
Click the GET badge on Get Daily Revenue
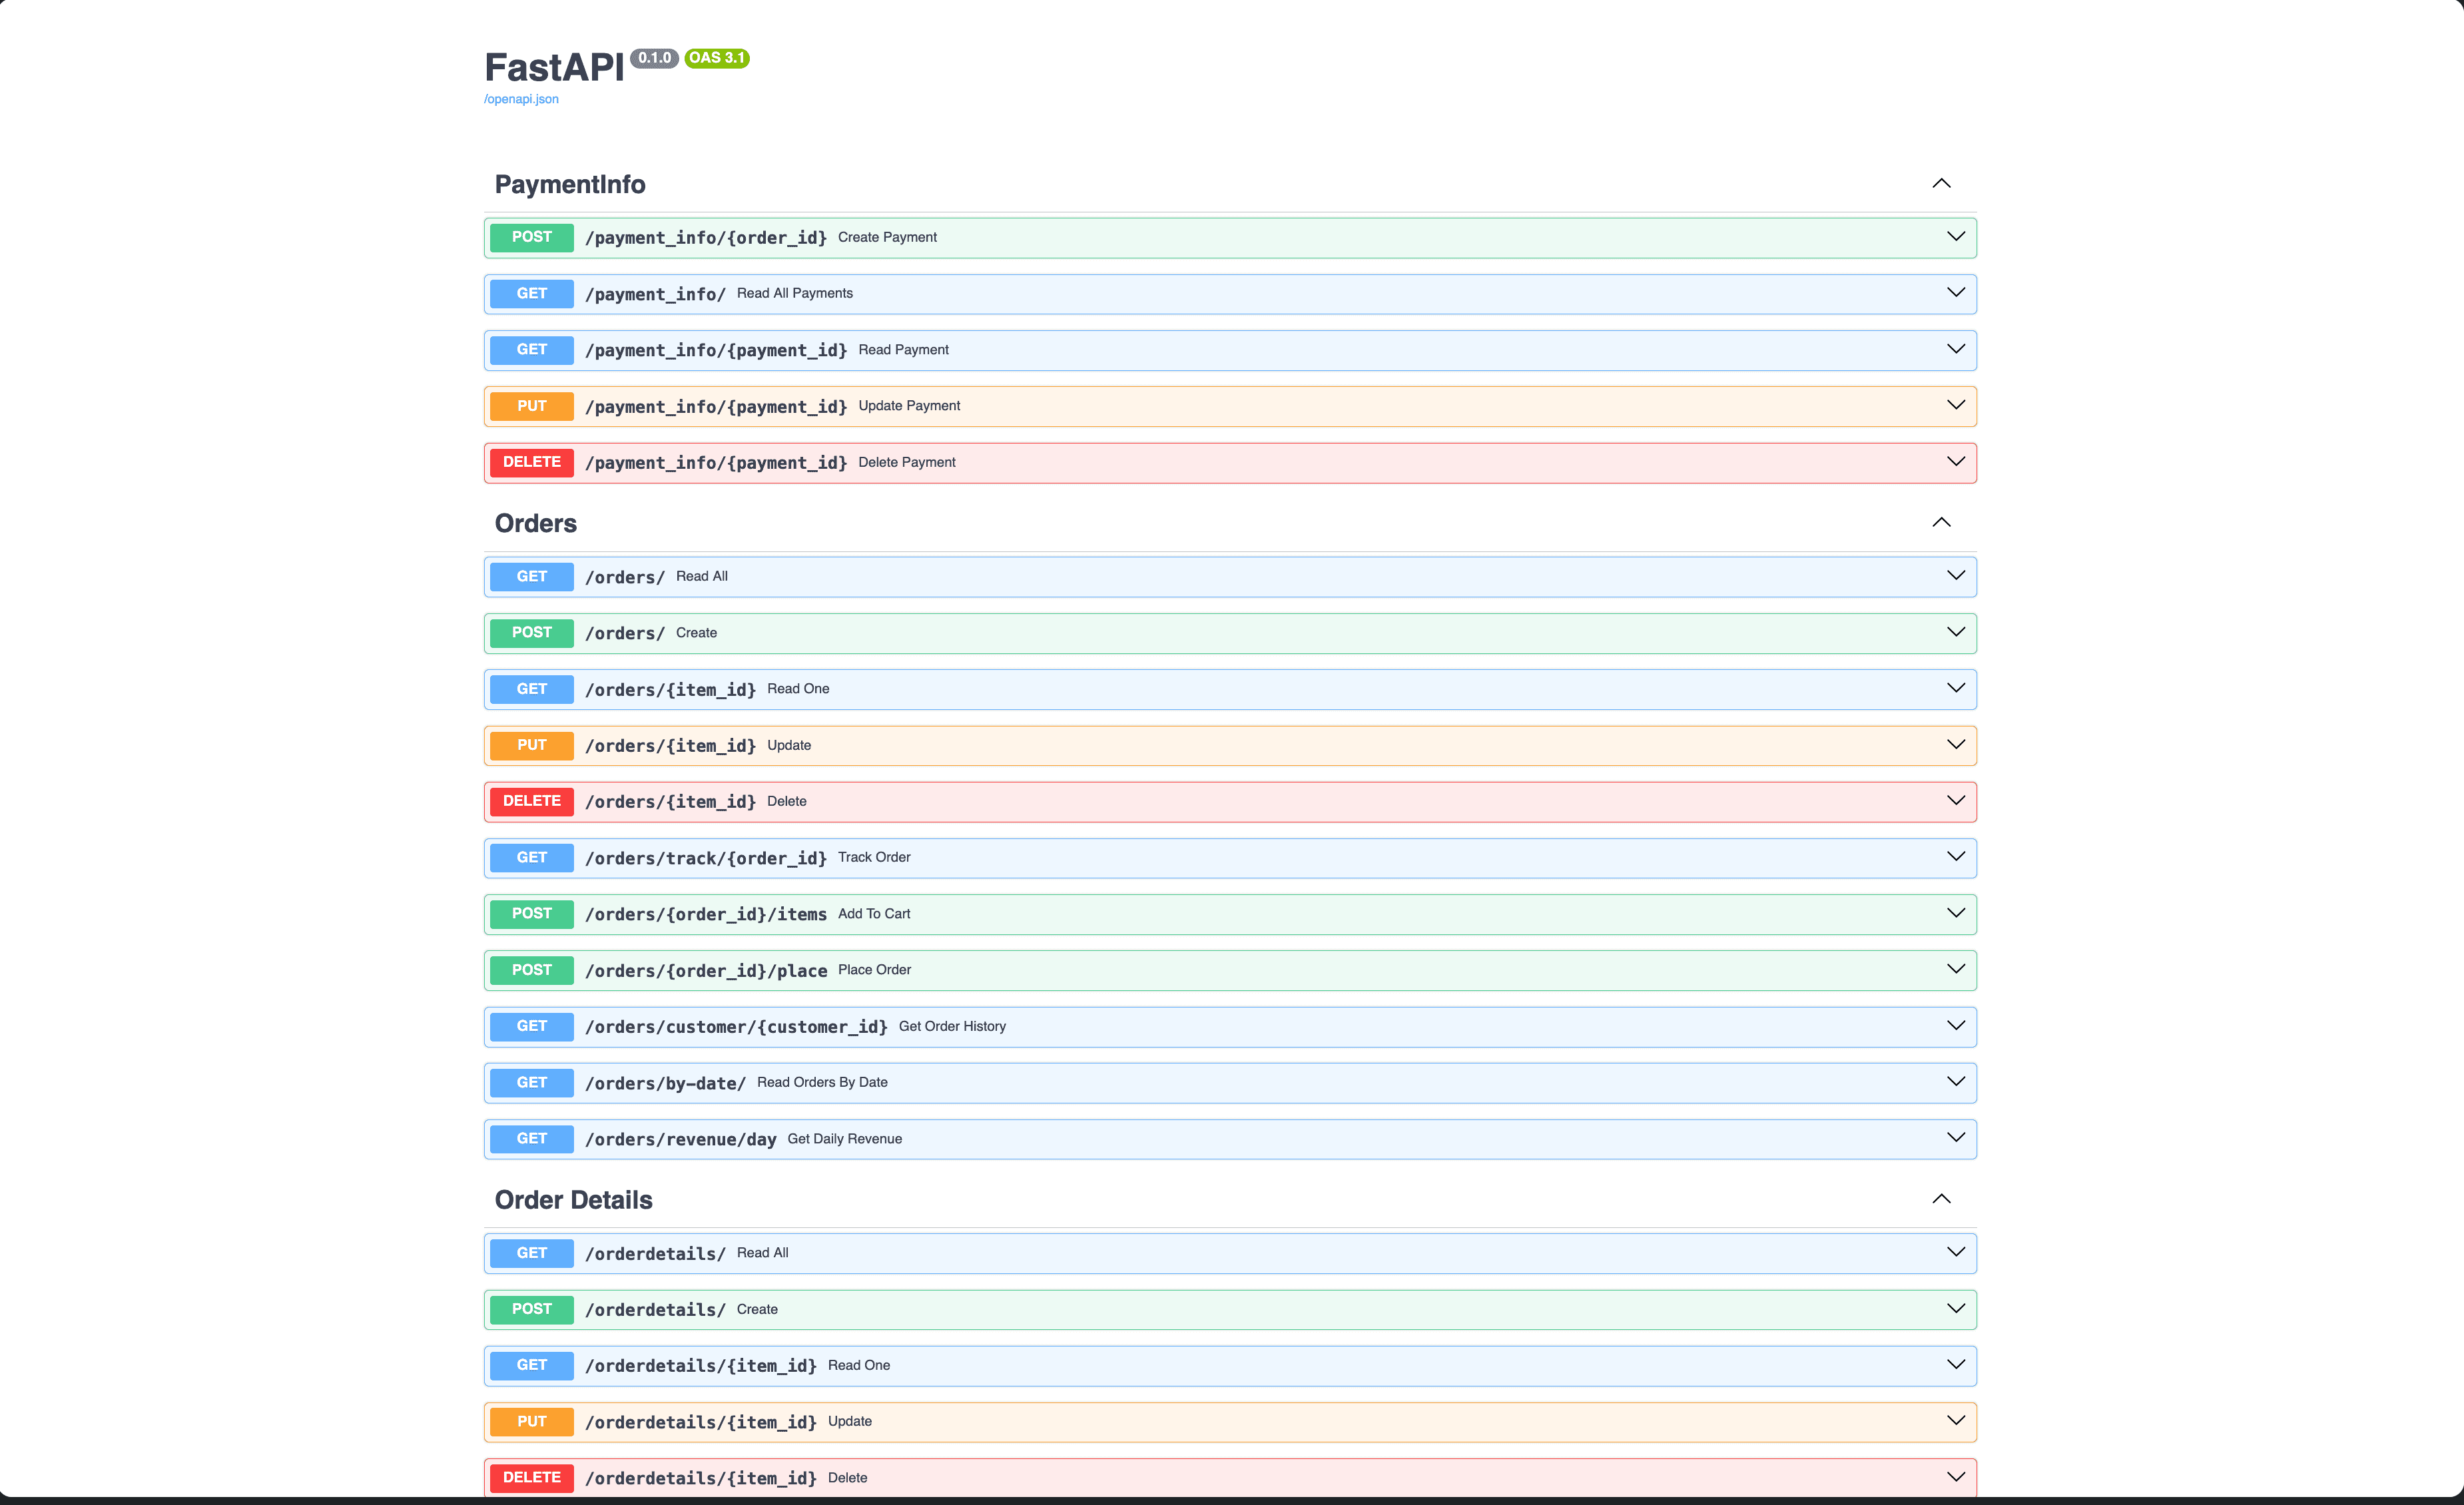tap(531, 1138)
